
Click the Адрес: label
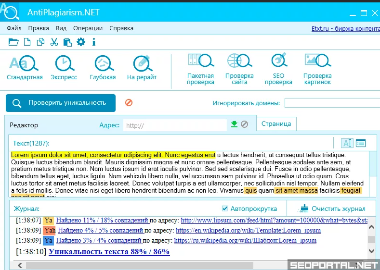tap(109, 125)
